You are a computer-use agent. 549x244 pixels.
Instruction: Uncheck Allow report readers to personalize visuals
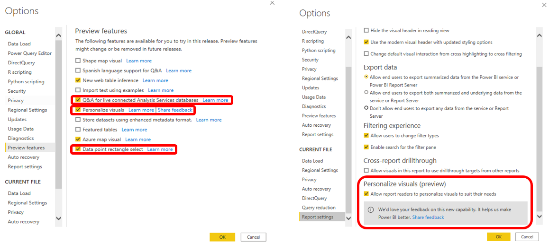tap(366, 194)
